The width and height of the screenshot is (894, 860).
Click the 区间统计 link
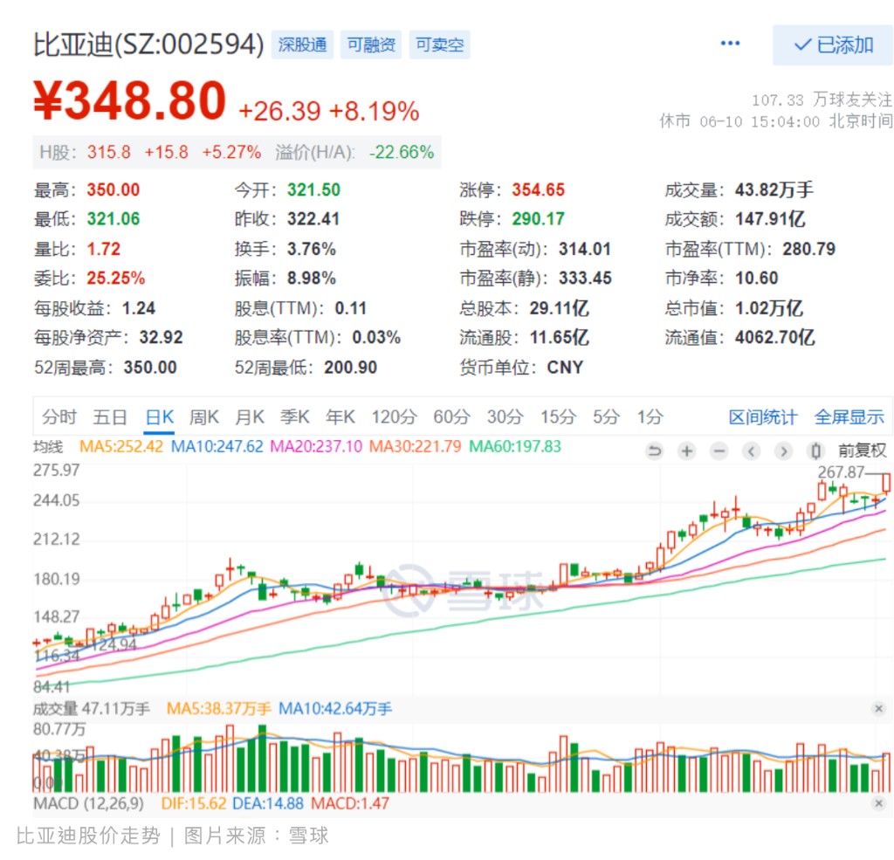762,417
